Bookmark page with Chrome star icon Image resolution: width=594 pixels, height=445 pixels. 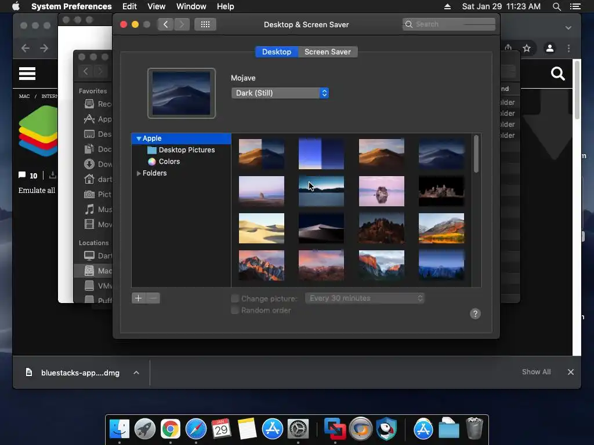[x=527, y=48]
